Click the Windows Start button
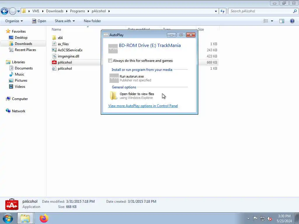Viewport: 299px width, 224px height. click(x=8, y=218)
